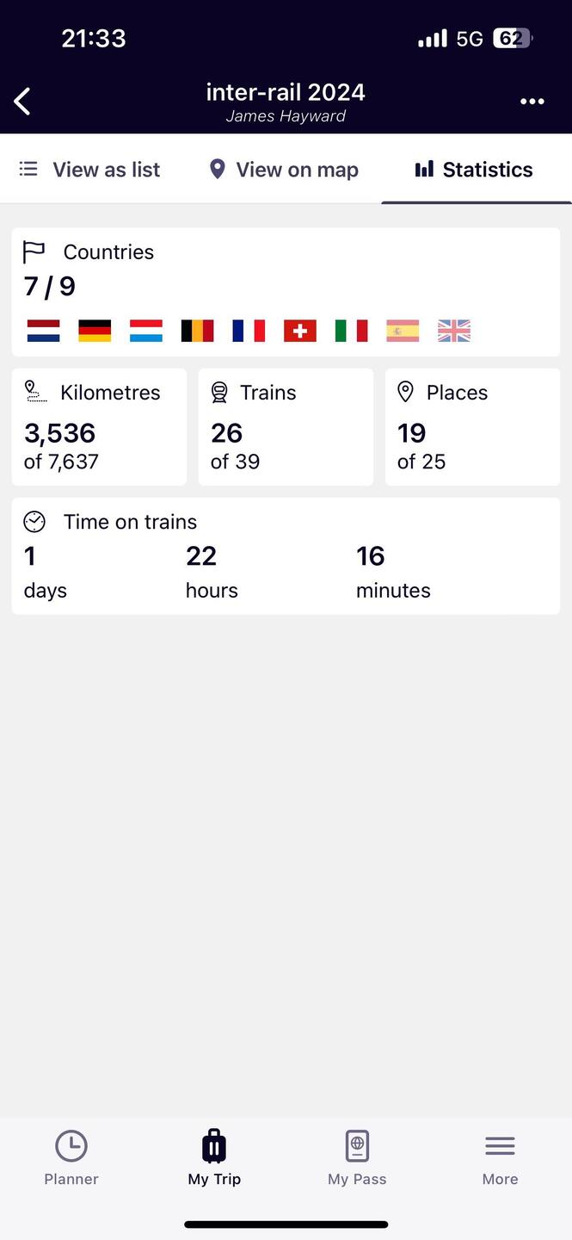The image size is (572, 1240).
Task: Switch to View as list tab
Action: [90, 170]
